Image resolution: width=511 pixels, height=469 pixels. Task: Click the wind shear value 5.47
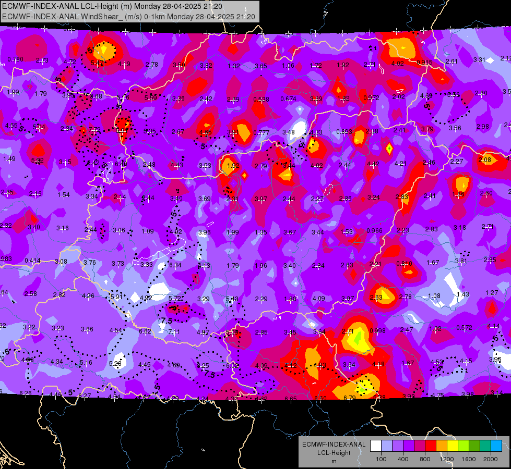point(97,63)
